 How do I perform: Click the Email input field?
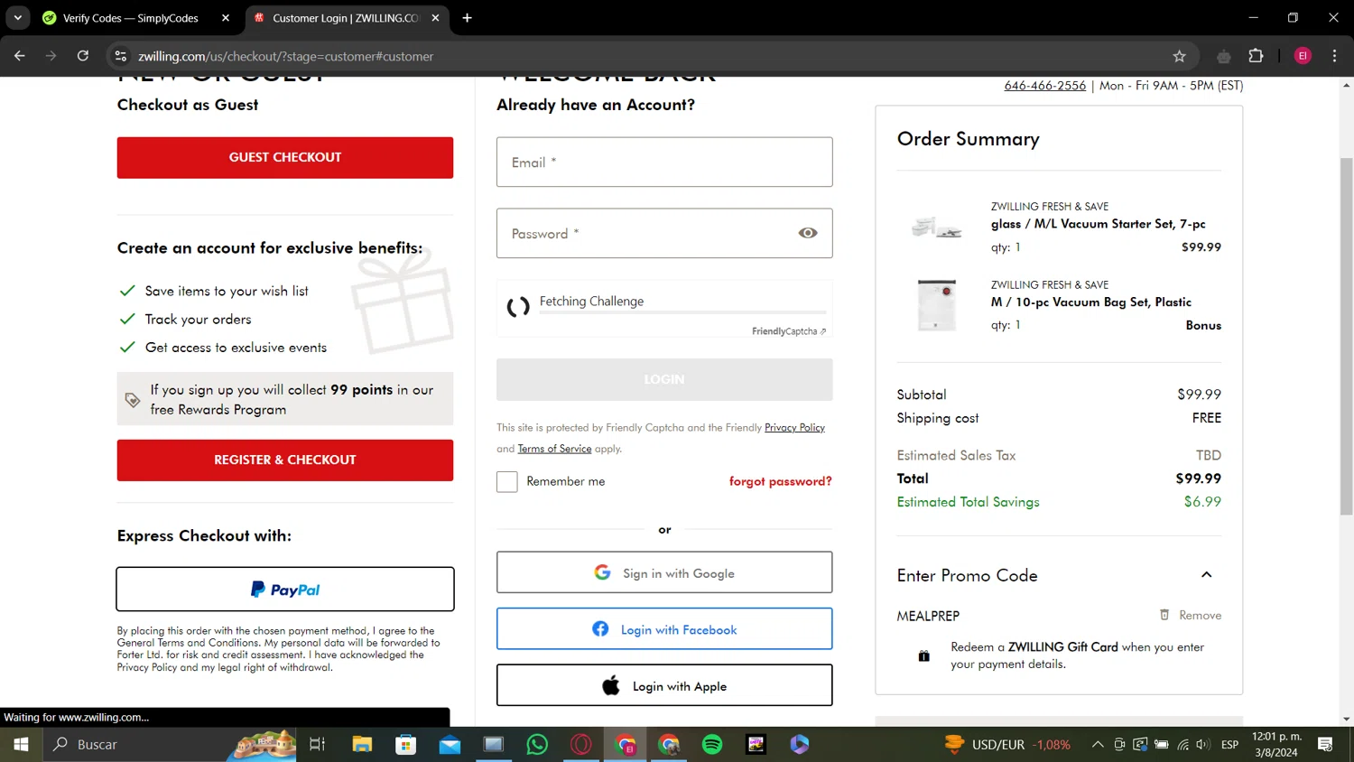pos(664,163)
